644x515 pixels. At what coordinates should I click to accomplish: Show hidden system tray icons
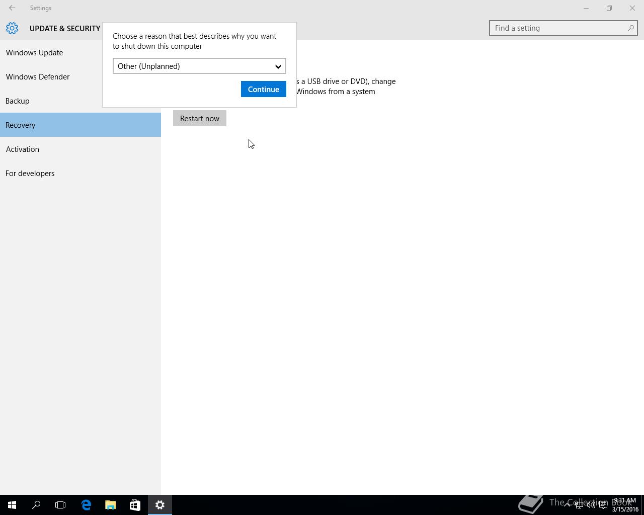567,505
